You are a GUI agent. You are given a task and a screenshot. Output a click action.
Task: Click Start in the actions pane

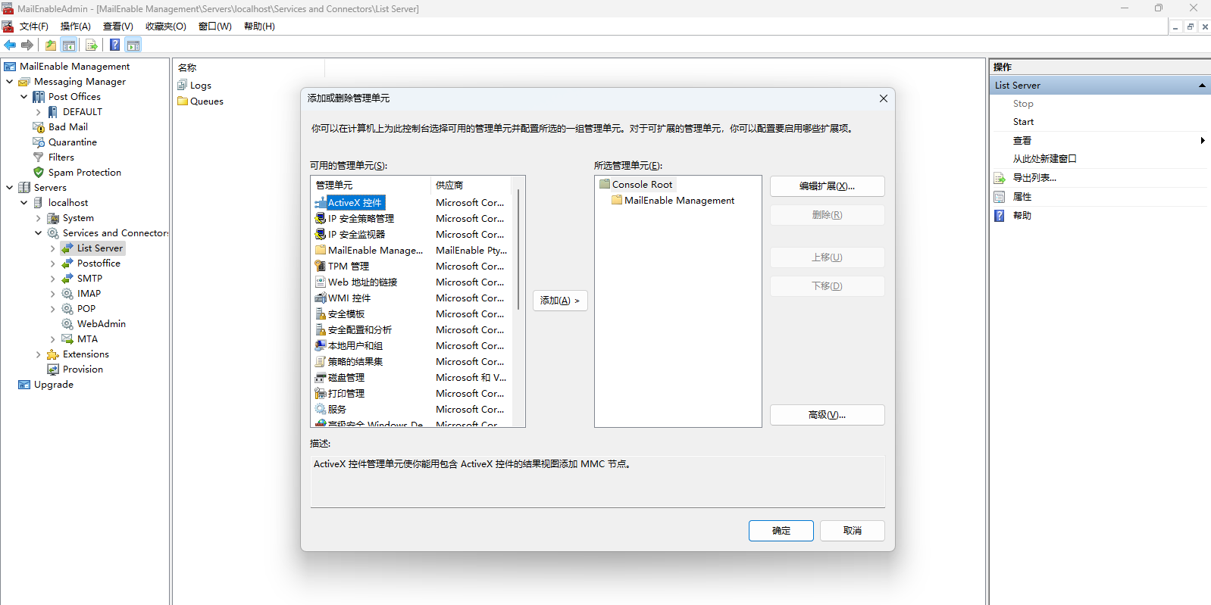1023,122
